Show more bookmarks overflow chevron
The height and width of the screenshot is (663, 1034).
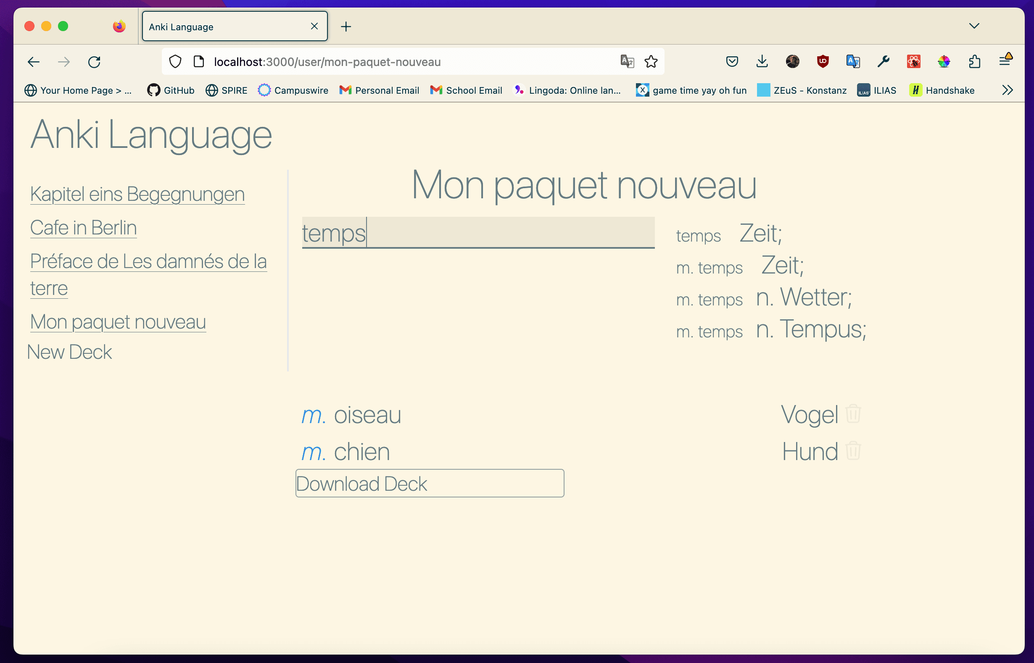pyautogui.click(x=1007, y=90)
